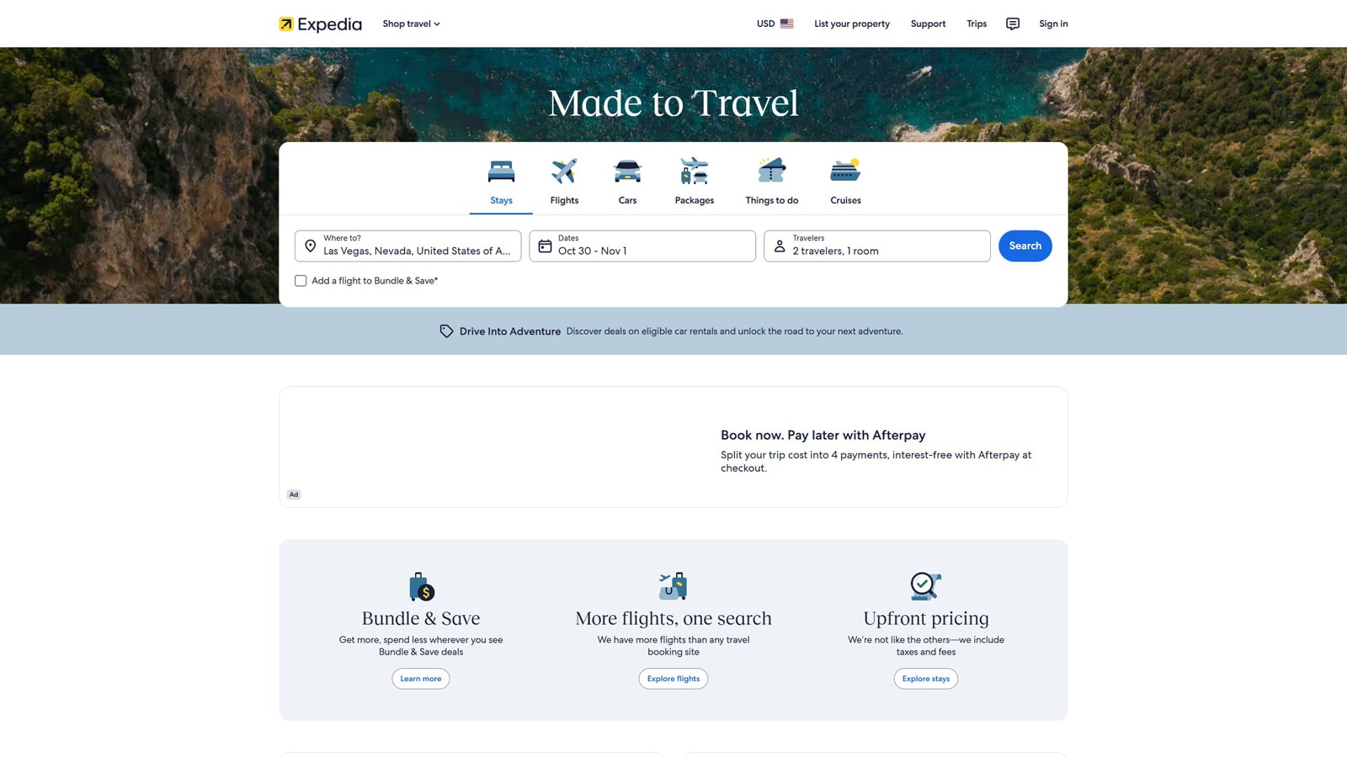Click Explore flights under More flights, one search

673,678
